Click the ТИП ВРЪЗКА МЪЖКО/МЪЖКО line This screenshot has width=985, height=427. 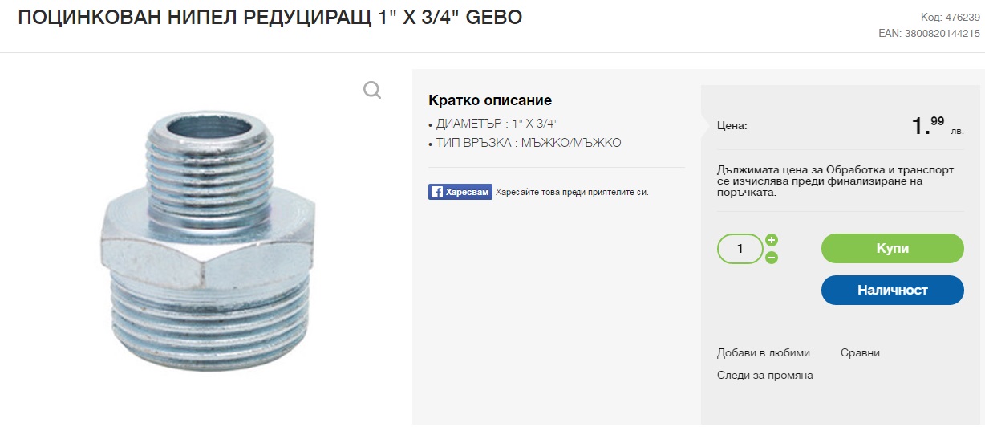click(x=525, y=143)
